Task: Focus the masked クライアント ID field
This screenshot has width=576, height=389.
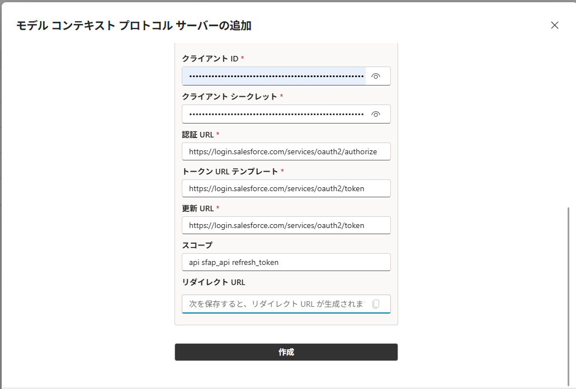Action: (x=274, y=77)
